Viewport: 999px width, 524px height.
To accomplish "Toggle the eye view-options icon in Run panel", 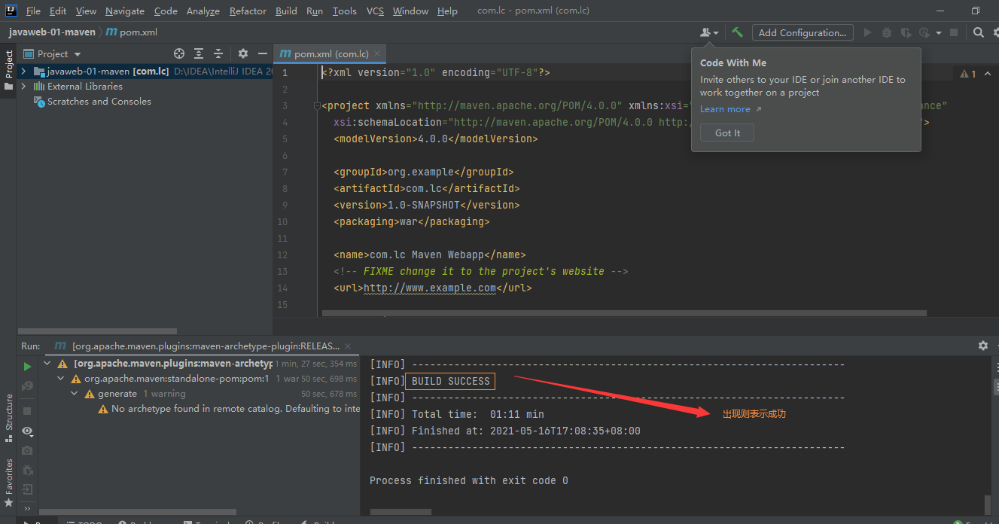I will (28, 431).
